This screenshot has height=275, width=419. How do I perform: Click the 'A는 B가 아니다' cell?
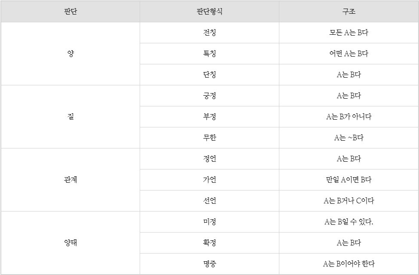349,117
